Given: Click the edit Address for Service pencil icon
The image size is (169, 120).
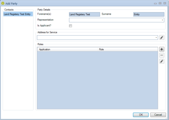Looking at the screenshot, I should coord(162,38).
